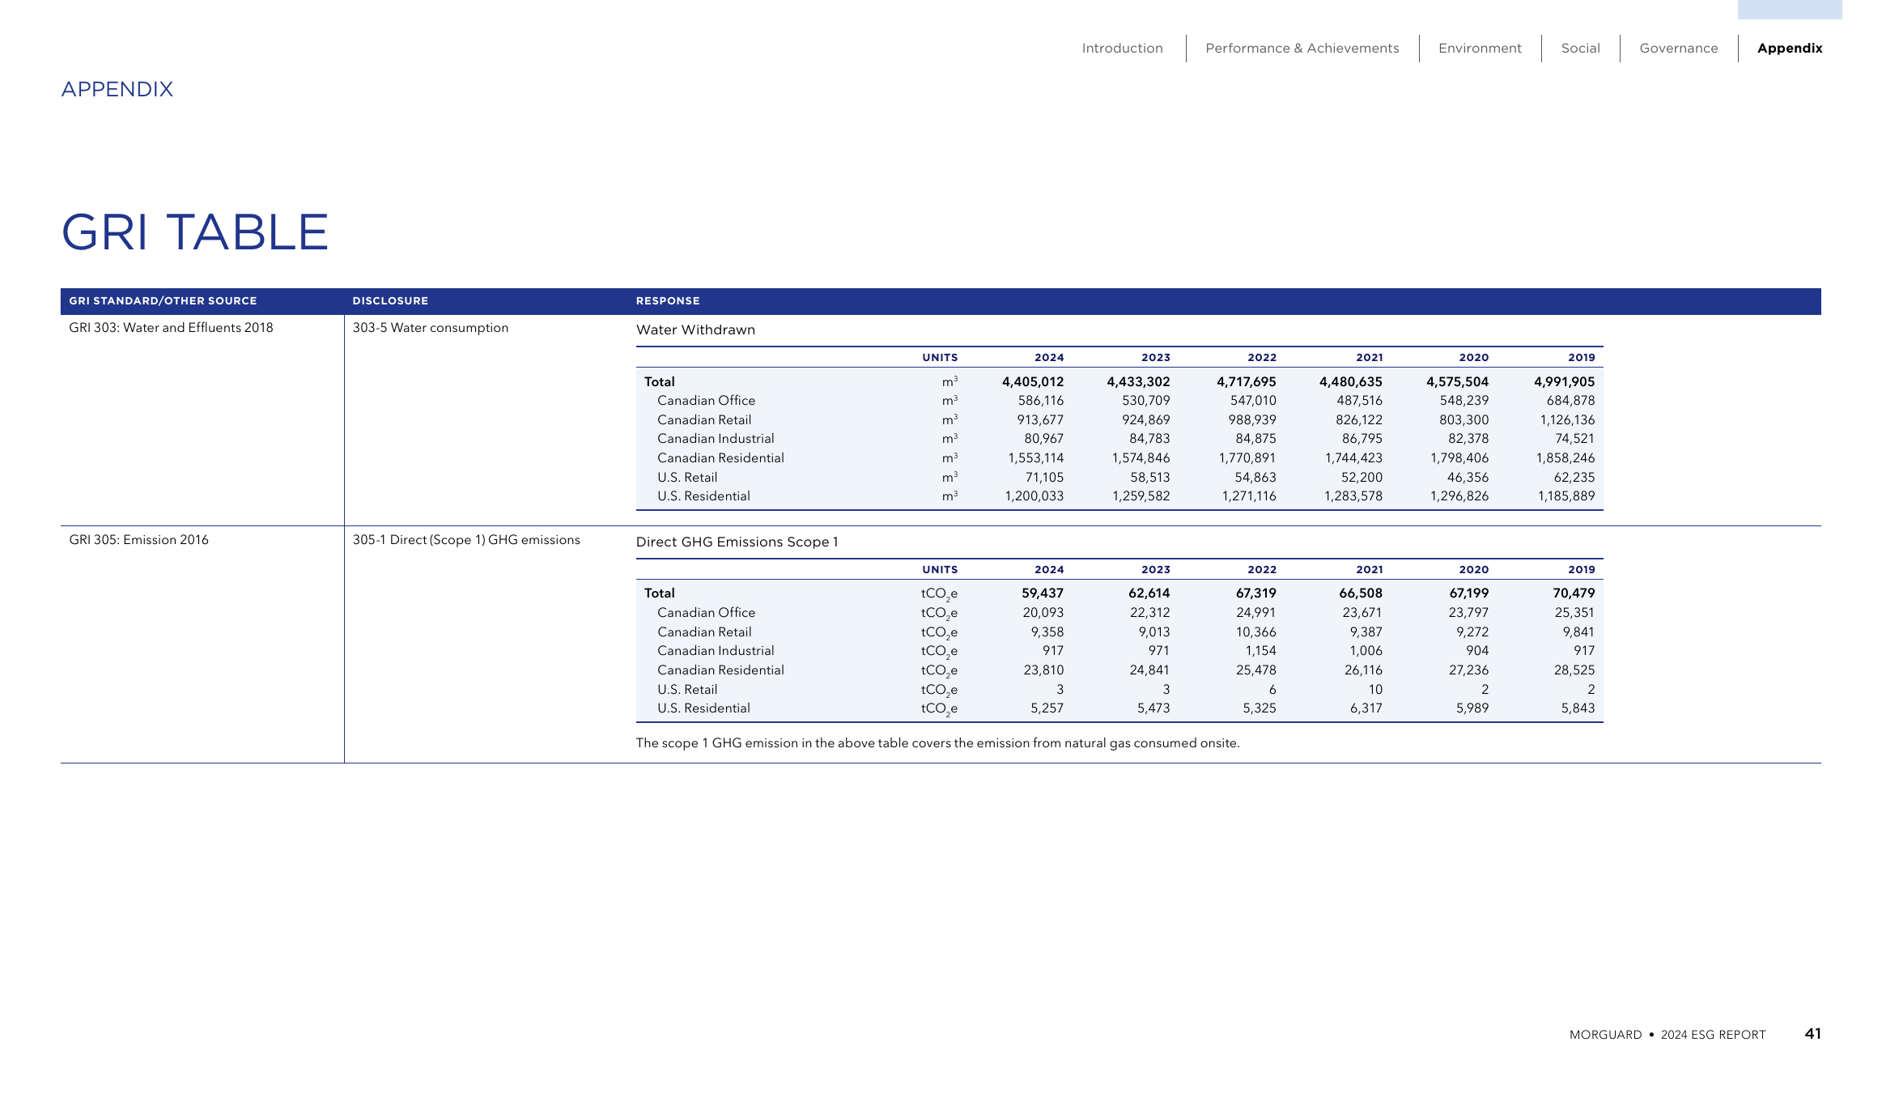1882x1093 pixels.
Task: Open the Introduction section tab
Action: tap(1122, 49)
